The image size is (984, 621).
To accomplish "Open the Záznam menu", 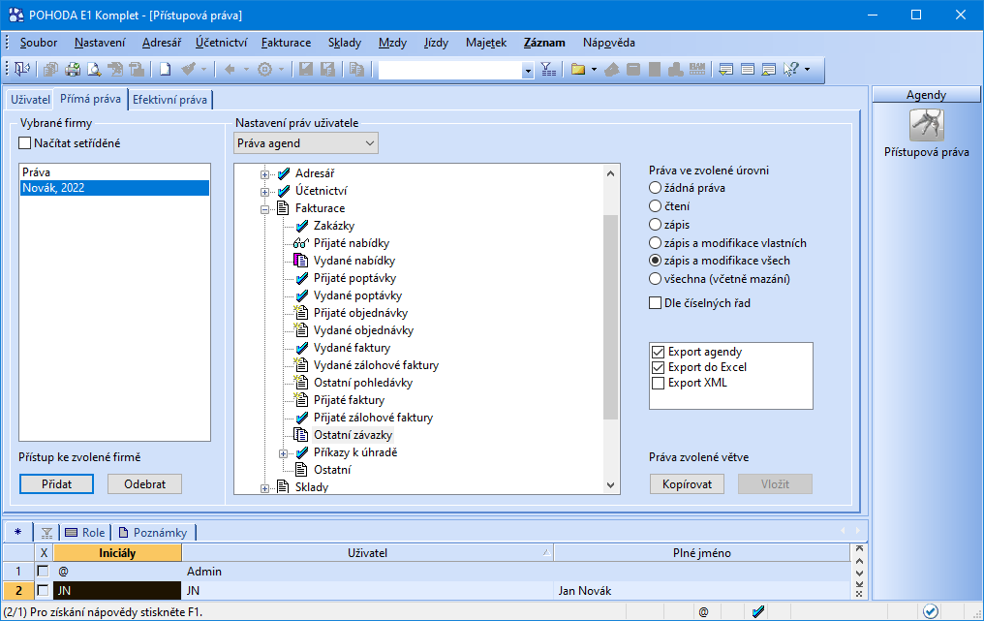I will (x=544, y=43).
